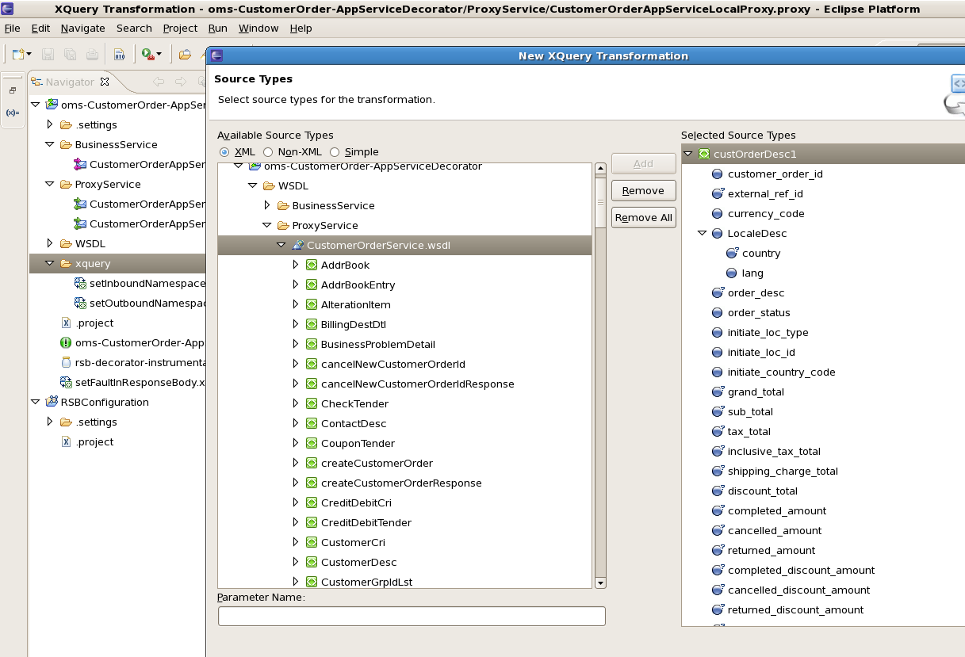Open the New wizard dropdown arrow
Viewport: 965px width, 657px height.
(29, 55)
